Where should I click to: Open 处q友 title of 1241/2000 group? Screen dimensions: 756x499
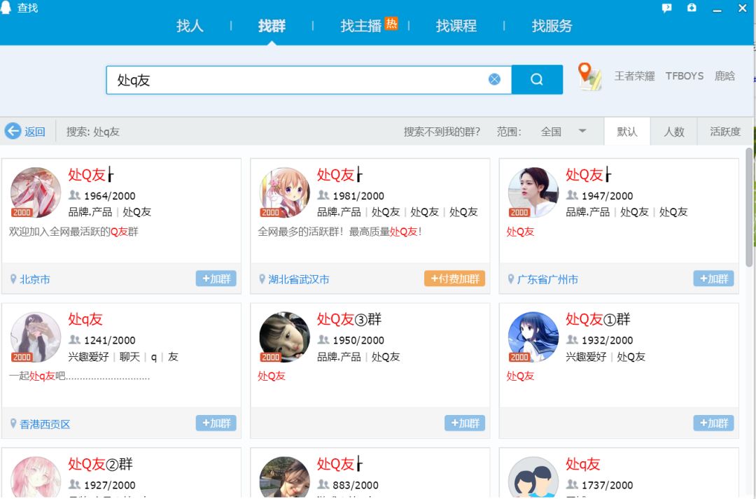pos(85,319)
